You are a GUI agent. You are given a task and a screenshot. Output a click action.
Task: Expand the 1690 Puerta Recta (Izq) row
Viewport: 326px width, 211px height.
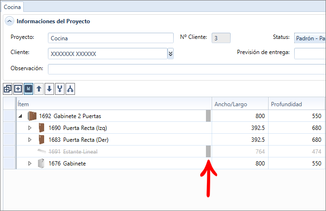30,128
